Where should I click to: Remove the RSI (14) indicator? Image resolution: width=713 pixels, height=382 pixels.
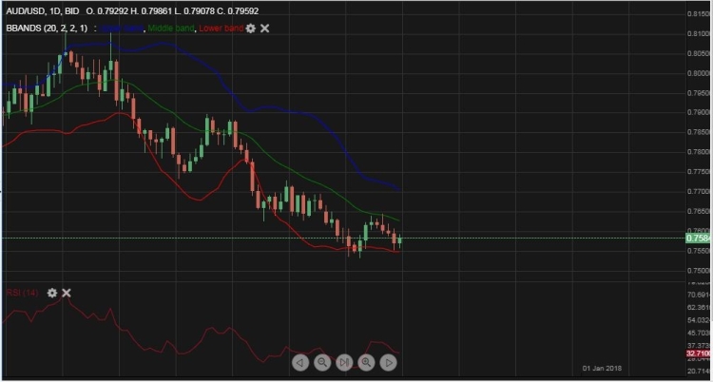pyautogui.click(x=67, y=293)
